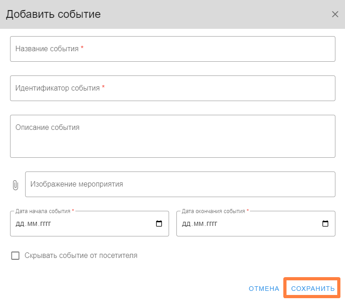
Task: Close the Добавить событие dialog
Action: pyautogui.click(x=334, y=14)
